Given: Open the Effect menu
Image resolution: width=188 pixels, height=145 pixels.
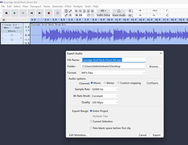Looking at the screenshot, I should 68,6.
